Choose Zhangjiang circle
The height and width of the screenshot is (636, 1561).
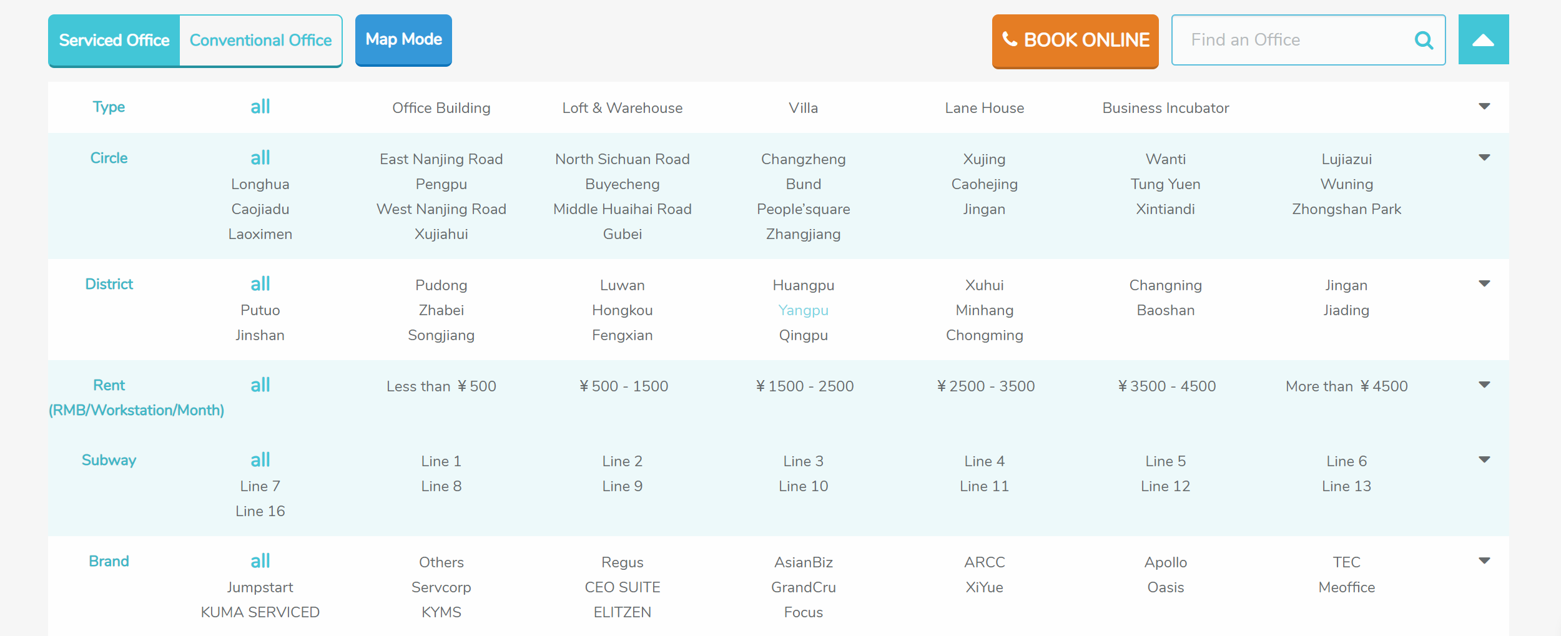tap(804, 234)
